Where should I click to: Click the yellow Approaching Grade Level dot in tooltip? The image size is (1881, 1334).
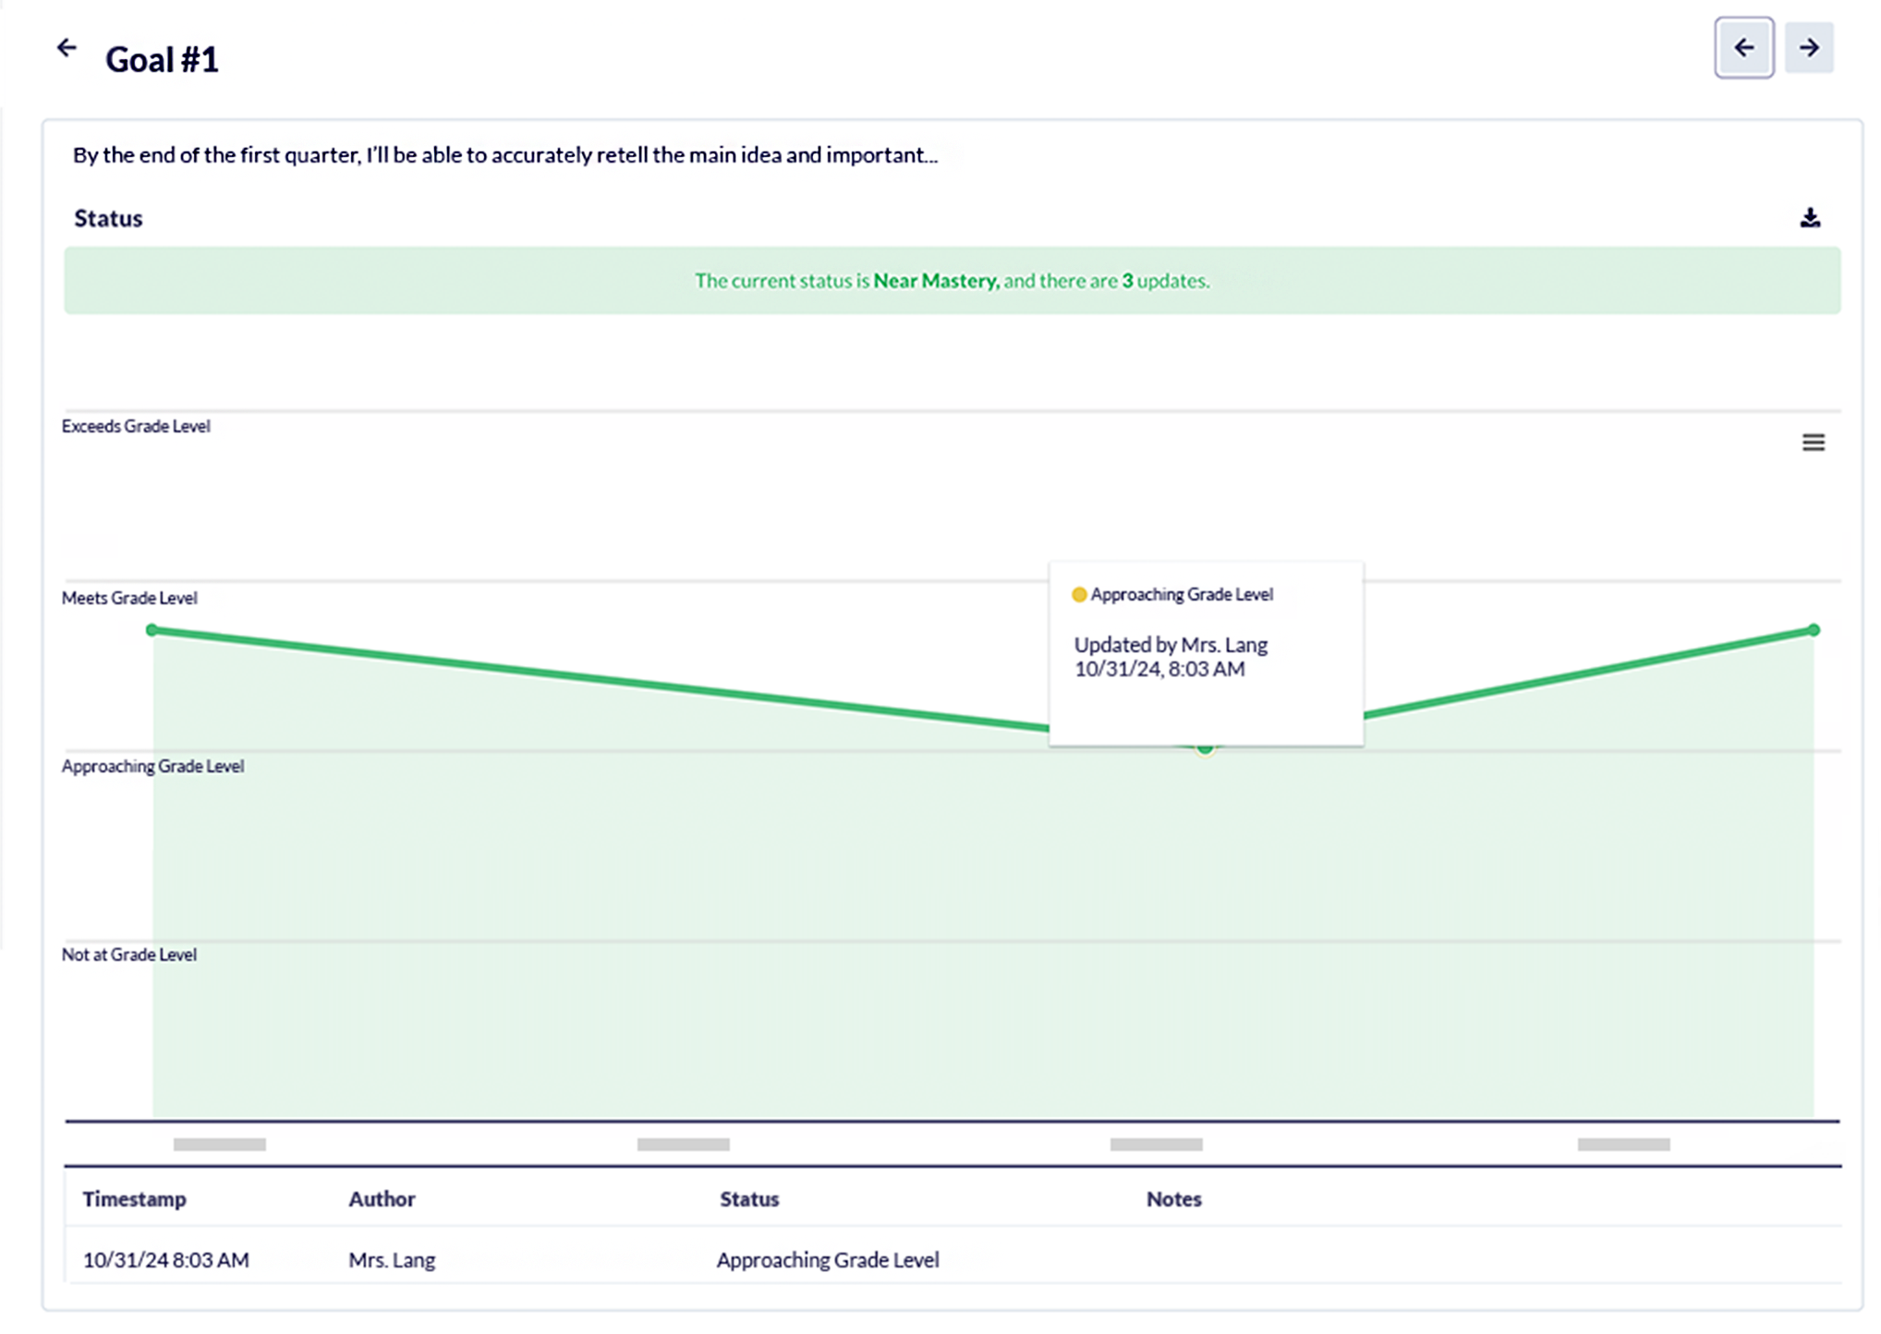[x=1078, y=594]
